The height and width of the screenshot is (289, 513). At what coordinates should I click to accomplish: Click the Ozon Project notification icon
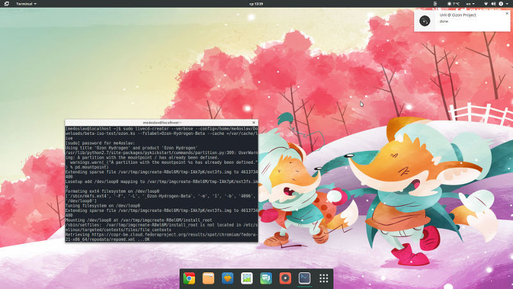[x=425, y=21]
